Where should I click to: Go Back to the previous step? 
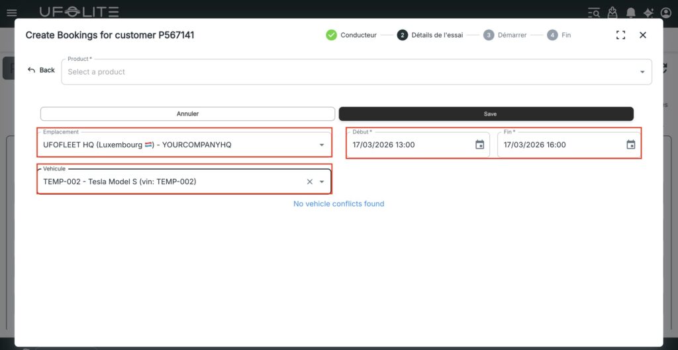click(41, 70)
